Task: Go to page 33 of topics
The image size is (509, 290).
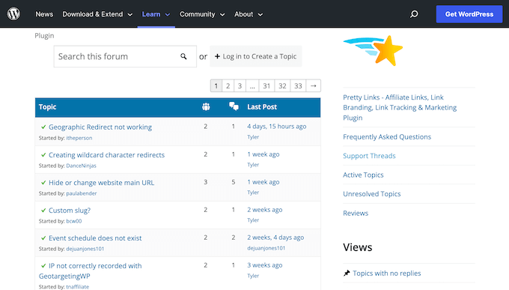Action: click(298, 86)
